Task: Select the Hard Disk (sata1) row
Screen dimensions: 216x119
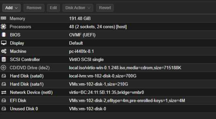Action: (x=108, y=84)
